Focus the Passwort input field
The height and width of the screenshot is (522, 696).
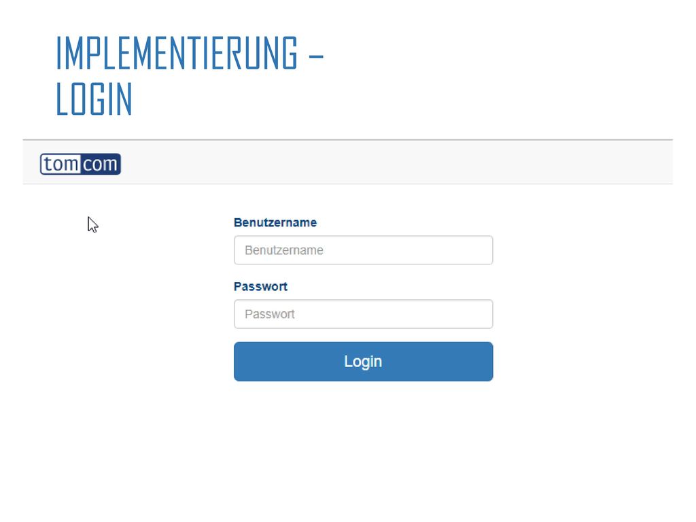pos(363,314)
